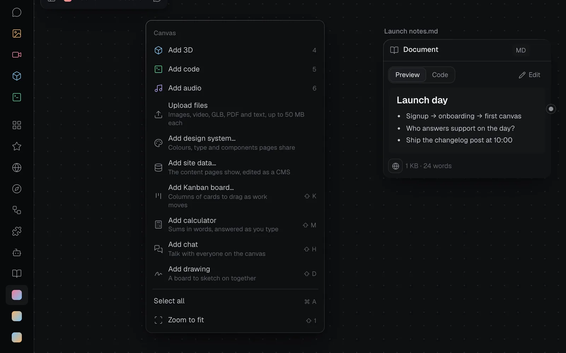Click the Edit button on document card
The image size is (566, 353).
[x=530, y=75]
